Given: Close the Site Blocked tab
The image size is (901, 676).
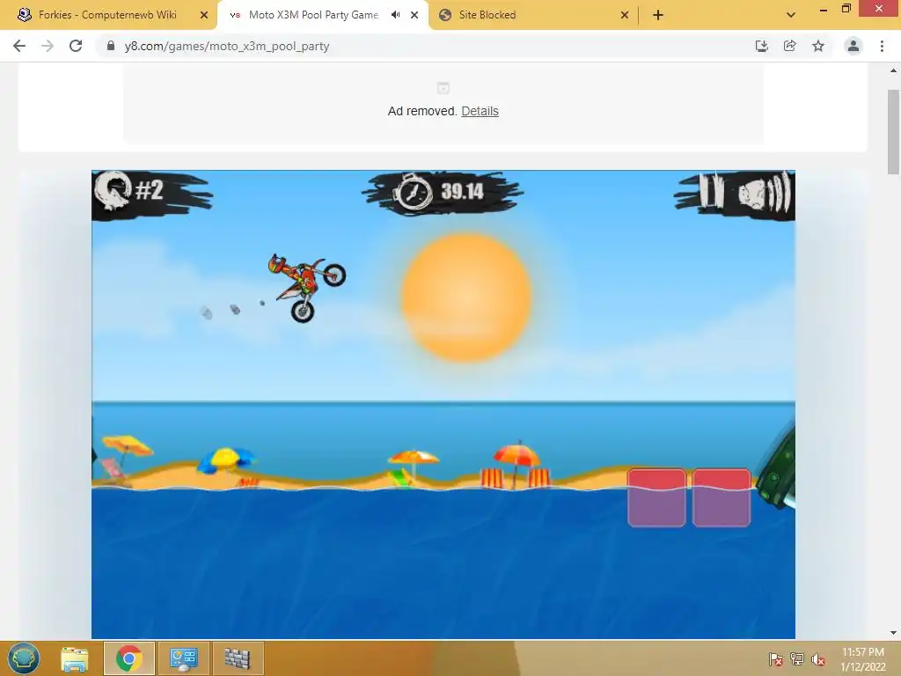Looking at the screenshot, I should [625, 15].
